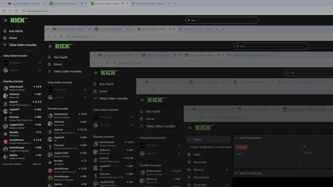333x187 pixels.
Task: Click the outermost KICK logo
Action: click(x=19, y=20)
